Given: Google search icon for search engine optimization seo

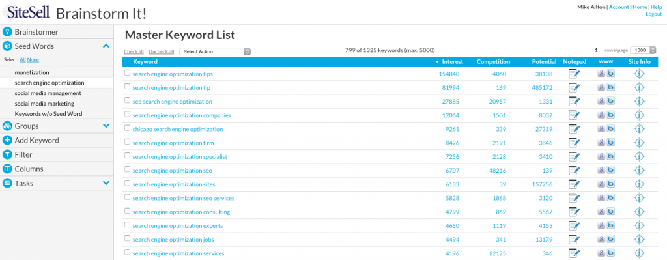Looking at the screenshot, I should [x=601, y=171].
